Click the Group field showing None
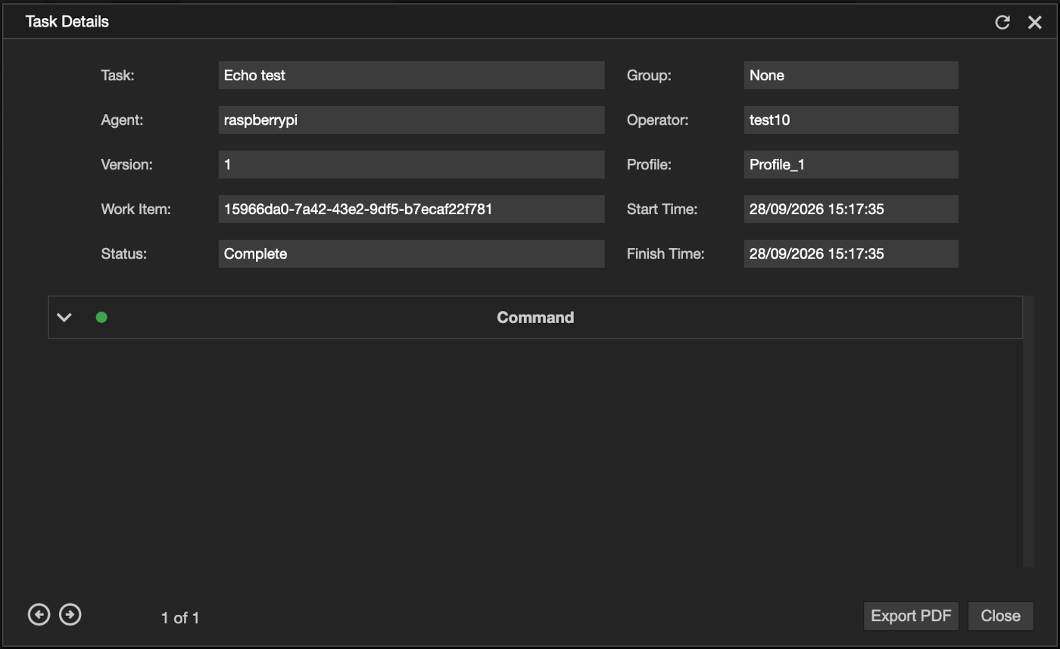Image resolution: width=1060 pixels, height=649 pixels. click(851, 76)
